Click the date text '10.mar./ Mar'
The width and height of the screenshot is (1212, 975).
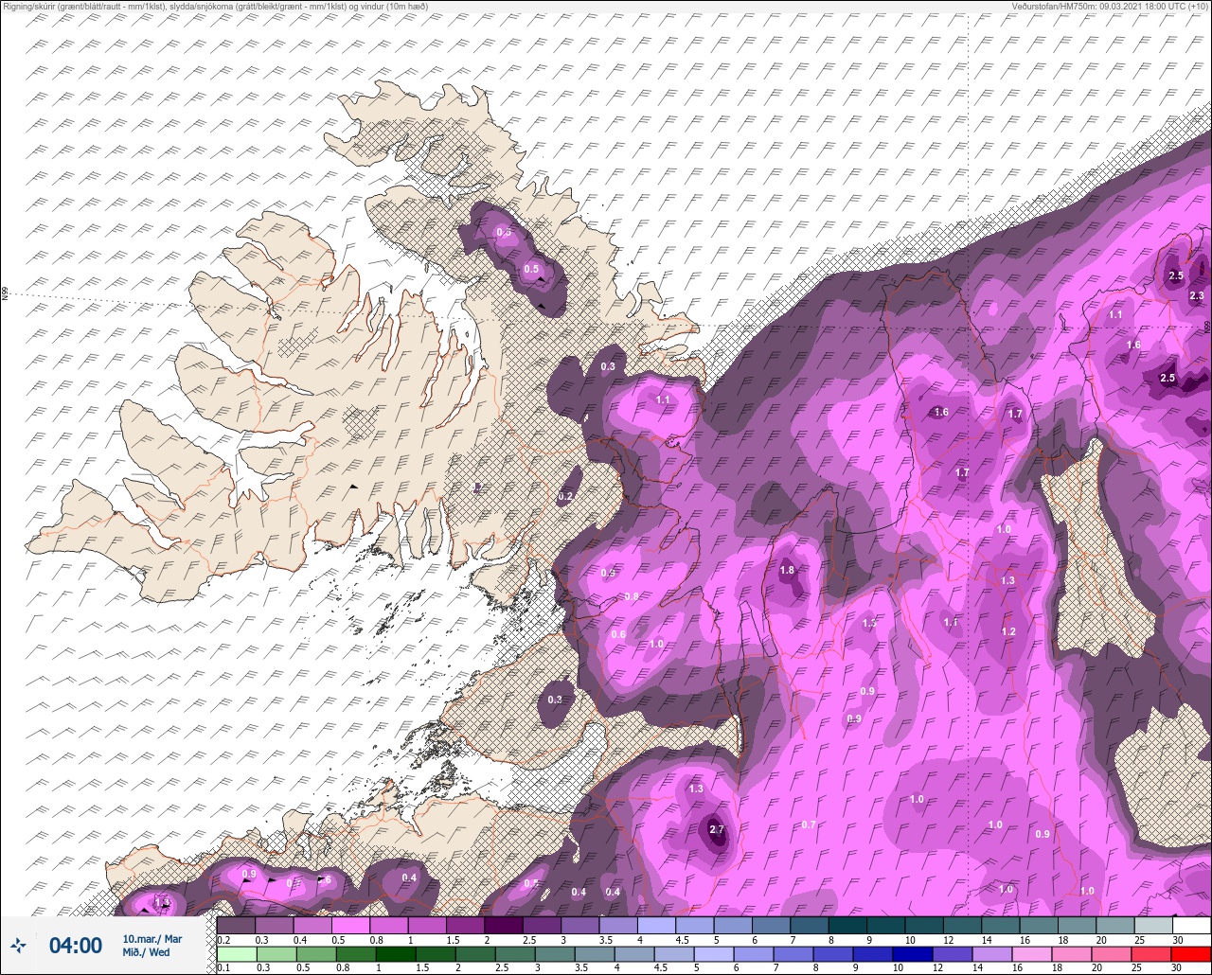click(x=152, y=938)
